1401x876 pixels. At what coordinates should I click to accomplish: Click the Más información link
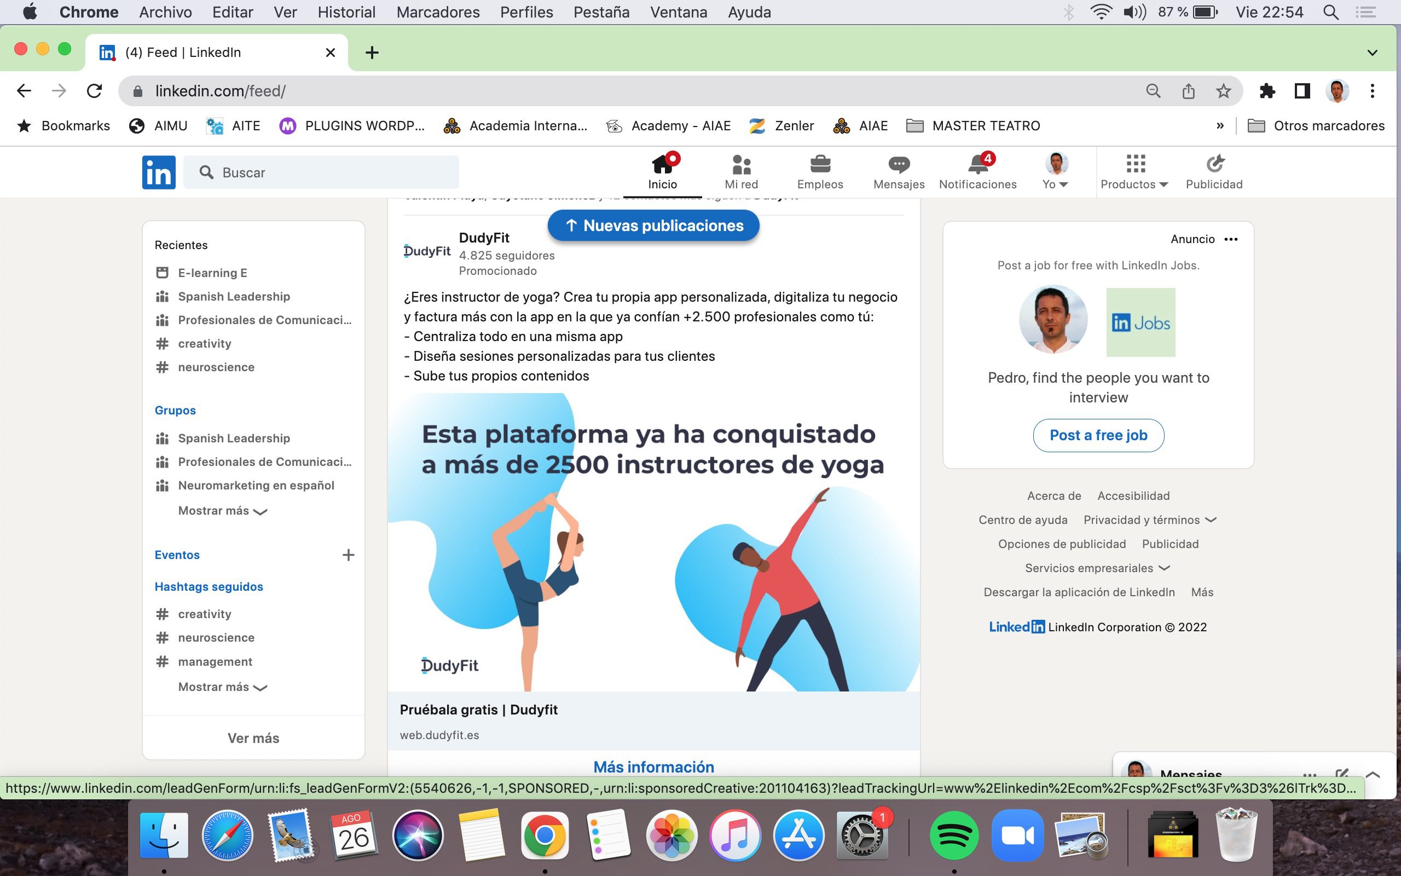653,767
